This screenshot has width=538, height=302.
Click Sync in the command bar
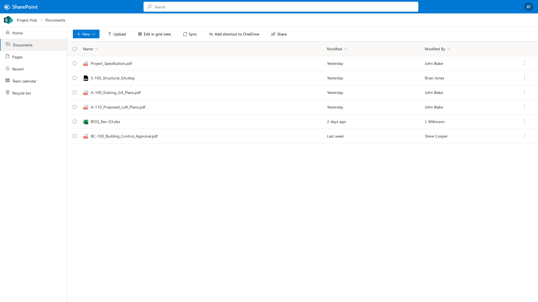[190, 34]
